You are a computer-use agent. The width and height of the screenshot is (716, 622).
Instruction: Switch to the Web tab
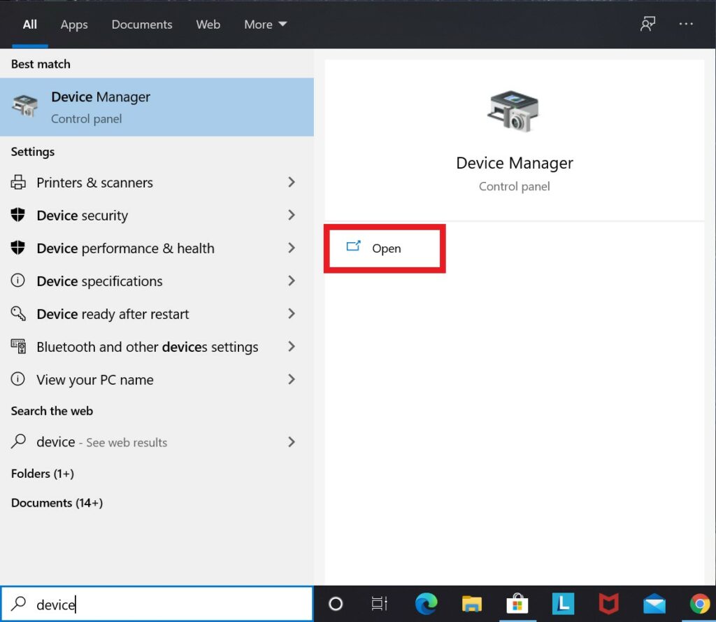[x=208, y=24]
